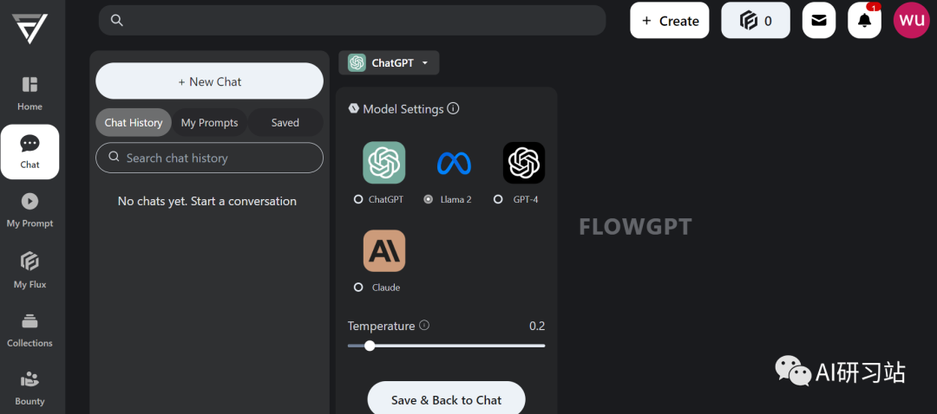The height and width of the screenshot is (414, 937).
Task: Click the Temperature value 0.2
Action: pyautogui.click(x=537, y=326)
